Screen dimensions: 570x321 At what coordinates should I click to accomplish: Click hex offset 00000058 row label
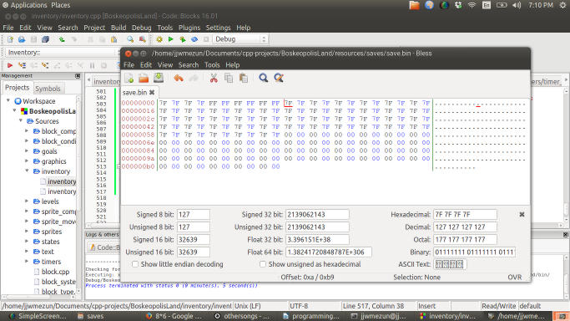[139, 135]
